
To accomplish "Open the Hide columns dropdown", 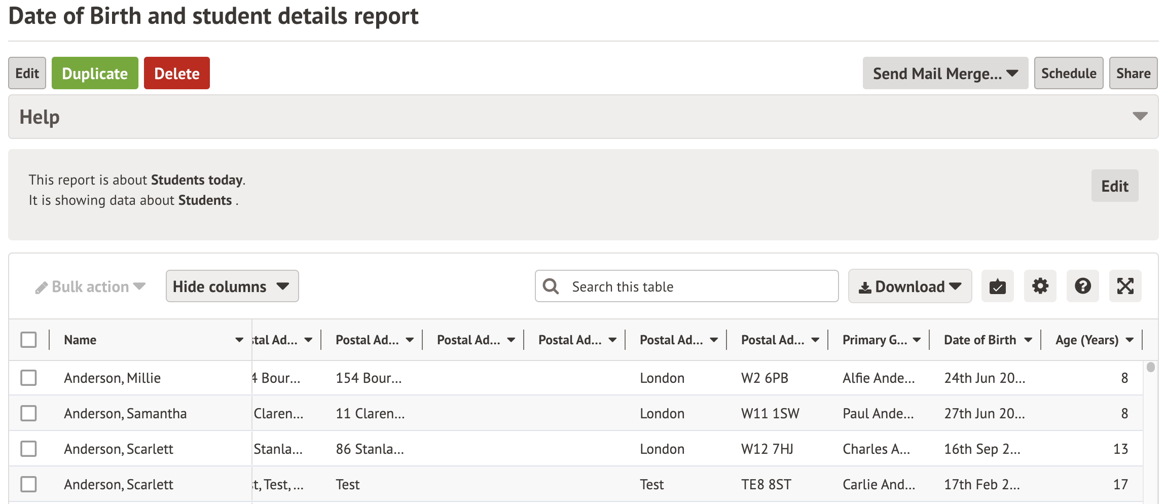I will [232, 286].
